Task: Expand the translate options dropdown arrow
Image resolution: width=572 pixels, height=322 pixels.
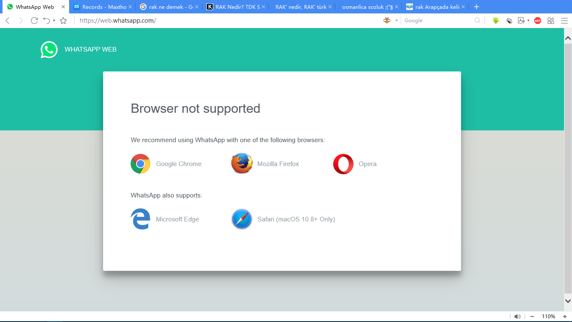Action: point(528,21)
